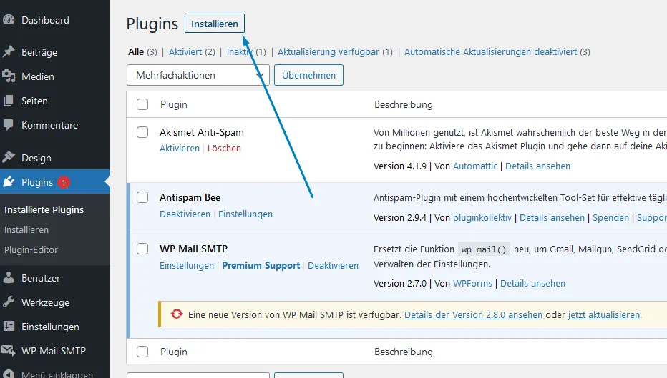Filter by Inaktiv plugins
Image resolution: width=667 pixels, height=378 pixels.
pos(240,52)
